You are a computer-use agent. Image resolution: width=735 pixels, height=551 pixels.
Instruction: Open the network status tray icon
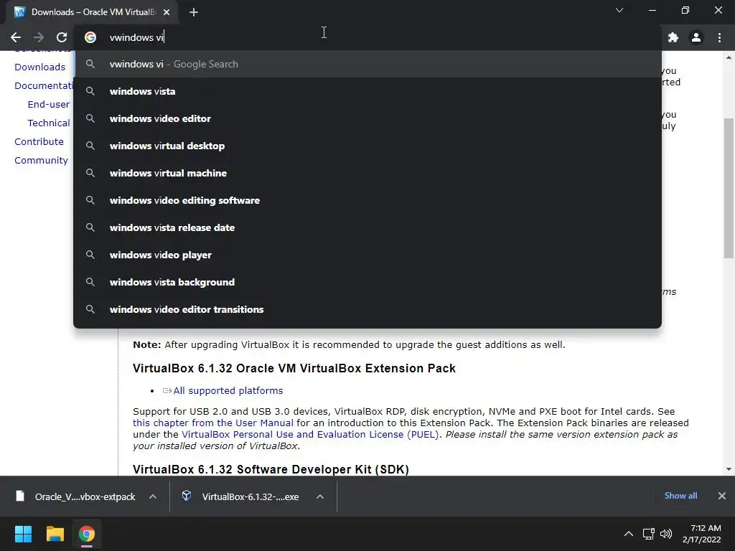tap(649, 534)
